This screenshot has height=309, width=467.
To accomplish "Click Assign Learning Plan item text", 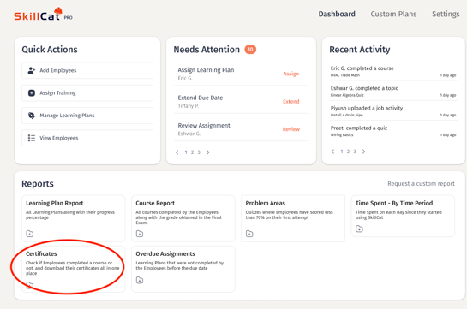I will click(x=206, y=70).
